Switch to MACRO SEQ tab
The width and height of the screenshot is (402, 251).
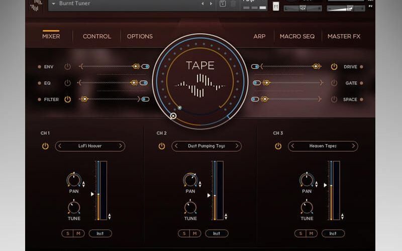[297, 36]
